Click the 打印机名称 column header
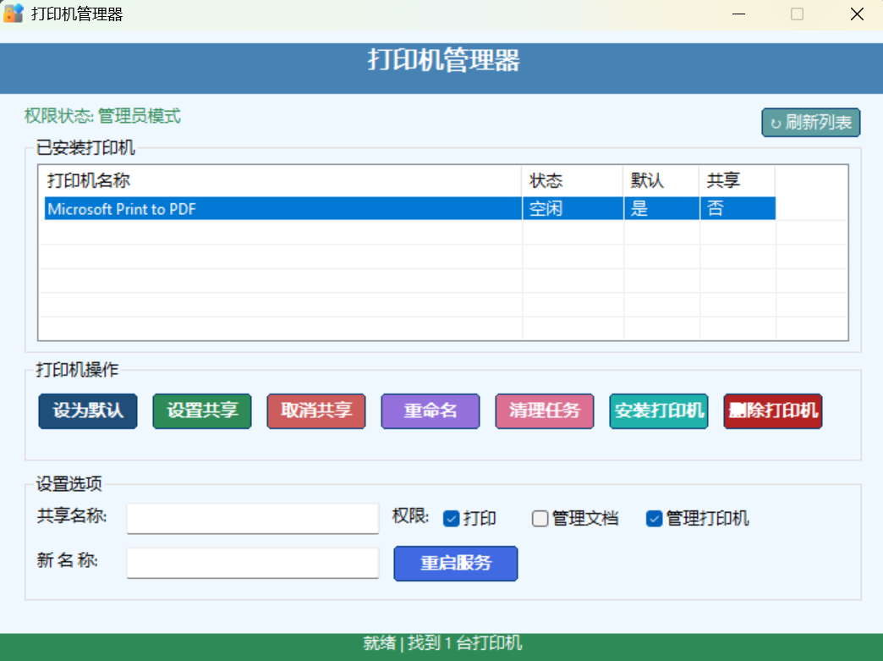This screenshot has height=661, width=883. [x=279, y=179]
